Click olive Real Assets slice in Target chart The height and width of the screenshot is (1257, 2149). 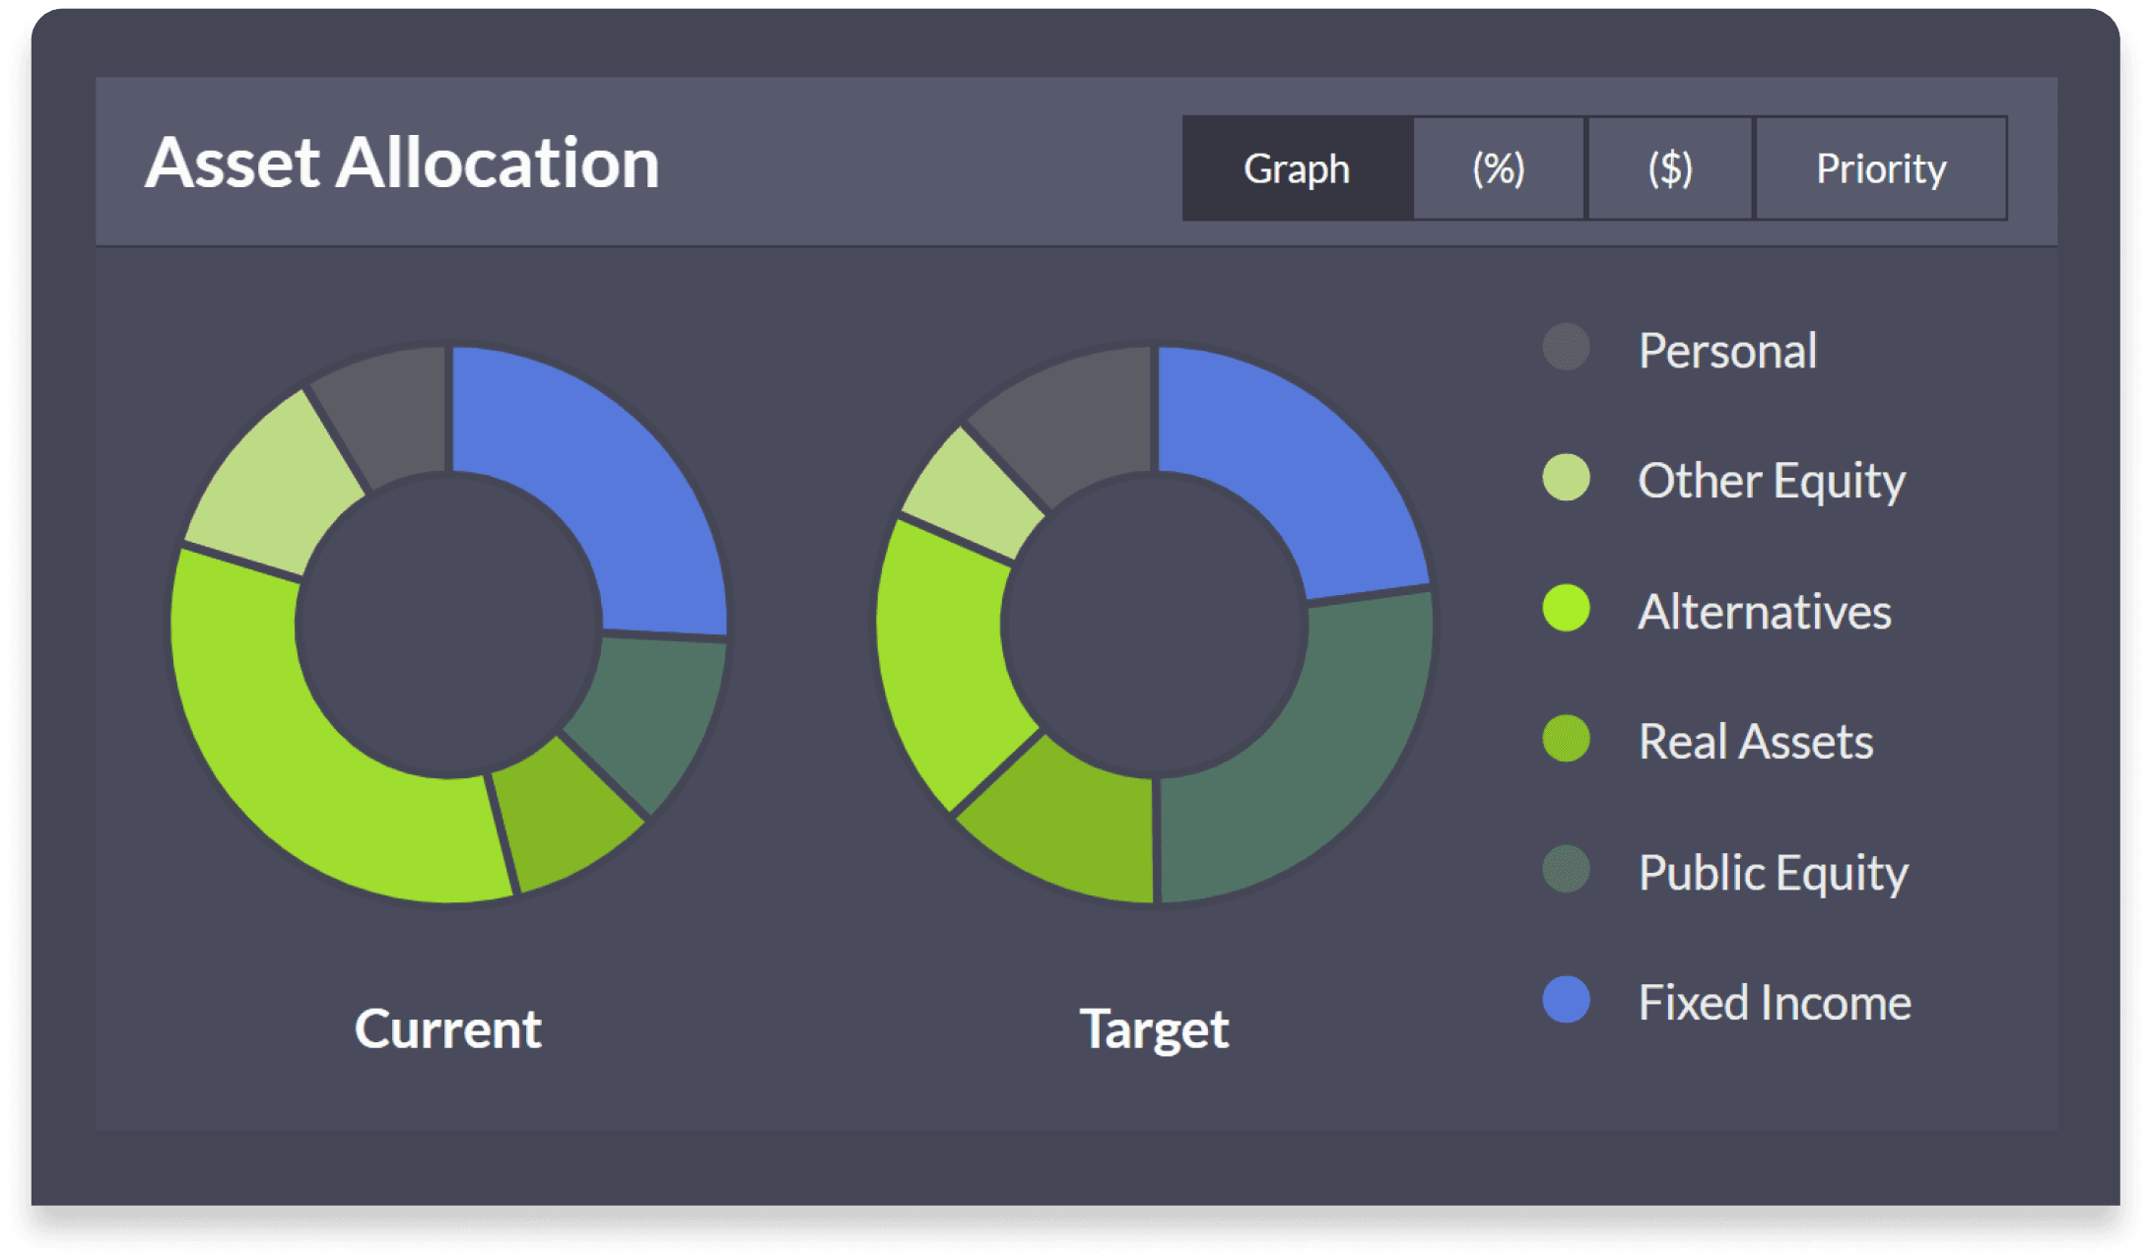[x=1069, y=823]
